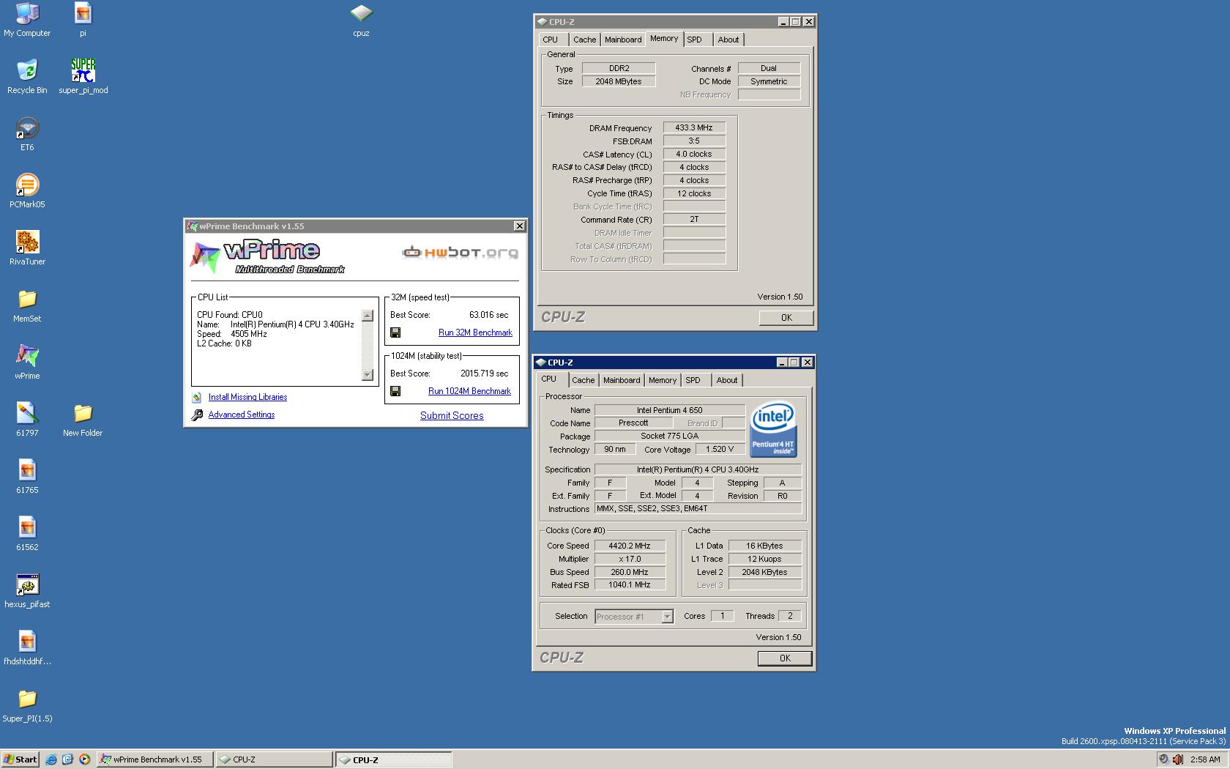The height and width of the screenshot is (769, 1230).
Task: Run the 1024M Benchmark in wPrime
Action: point(469,391)
